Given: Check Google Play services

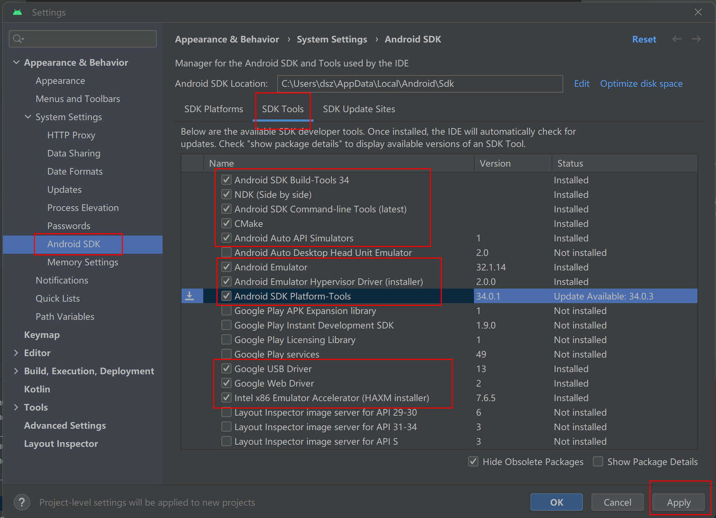Looking at the screenshot, I should (x=226, y=354).
